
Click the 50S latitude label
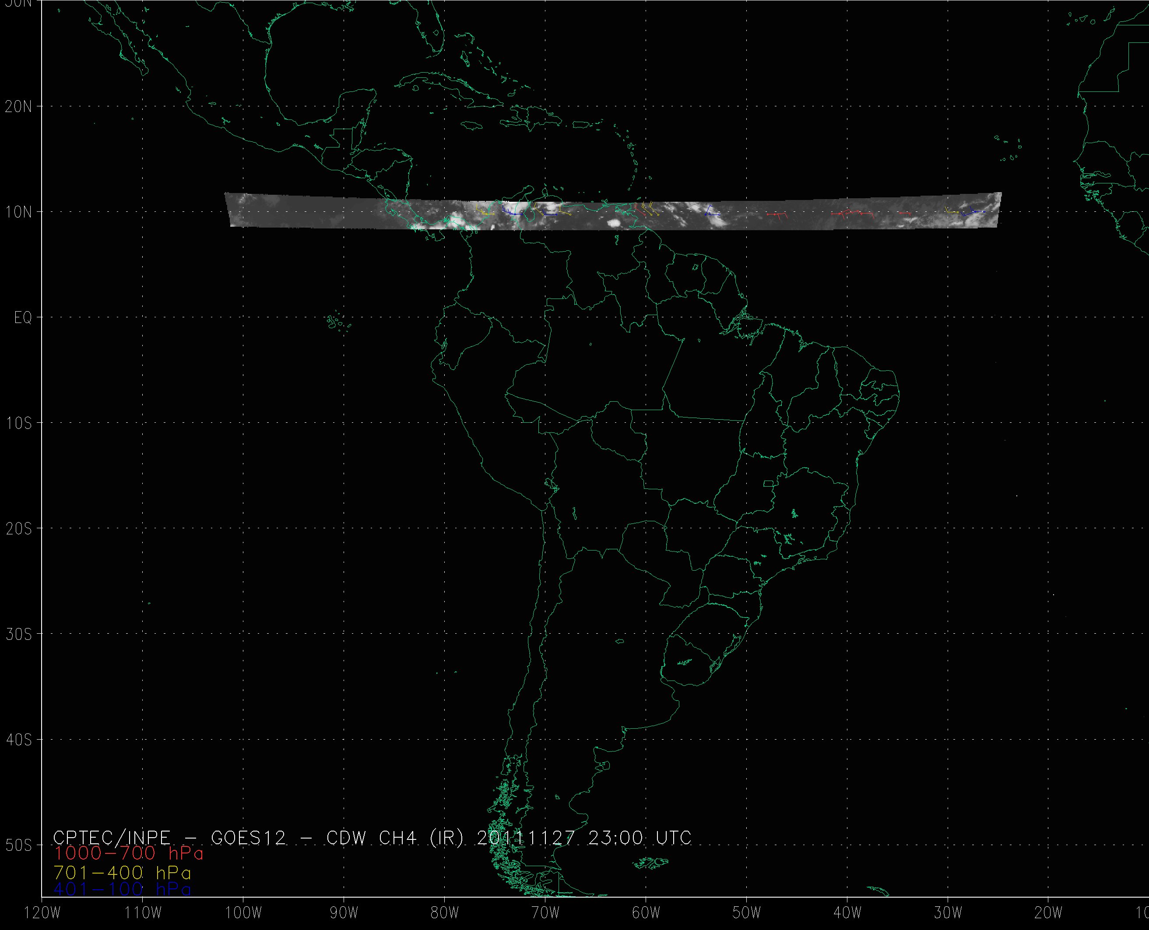point(19,845)
